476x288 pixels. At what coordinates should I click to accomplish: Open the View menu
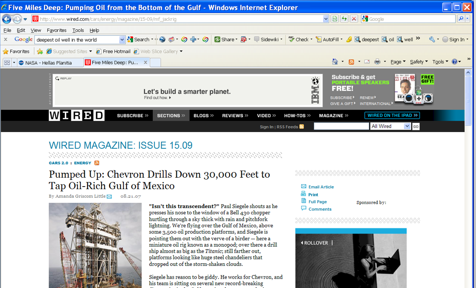pyautogui.click(x=36, y=30)
